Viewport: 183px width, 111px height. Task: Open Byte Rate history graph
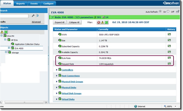(x=169, y=58)
